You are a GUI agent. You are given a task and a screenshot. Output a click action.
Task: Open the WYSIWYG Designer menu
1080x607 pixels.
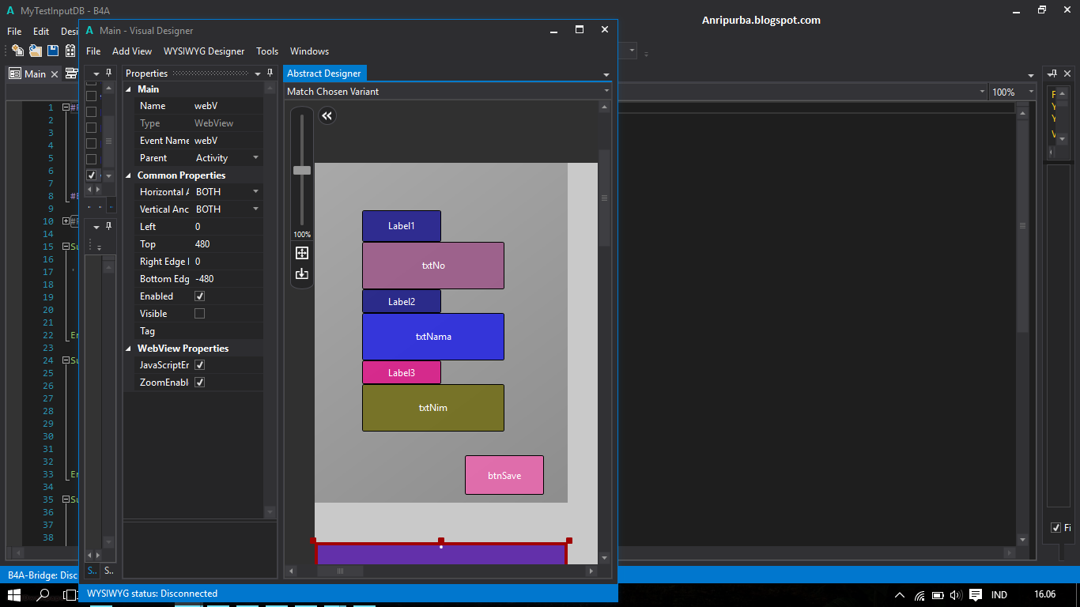click(204, 51)
